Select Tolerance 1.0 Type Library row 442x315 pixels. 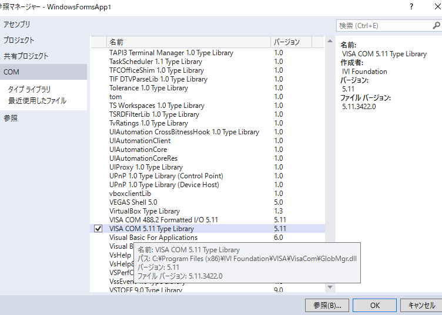click(x=207, y=88)
